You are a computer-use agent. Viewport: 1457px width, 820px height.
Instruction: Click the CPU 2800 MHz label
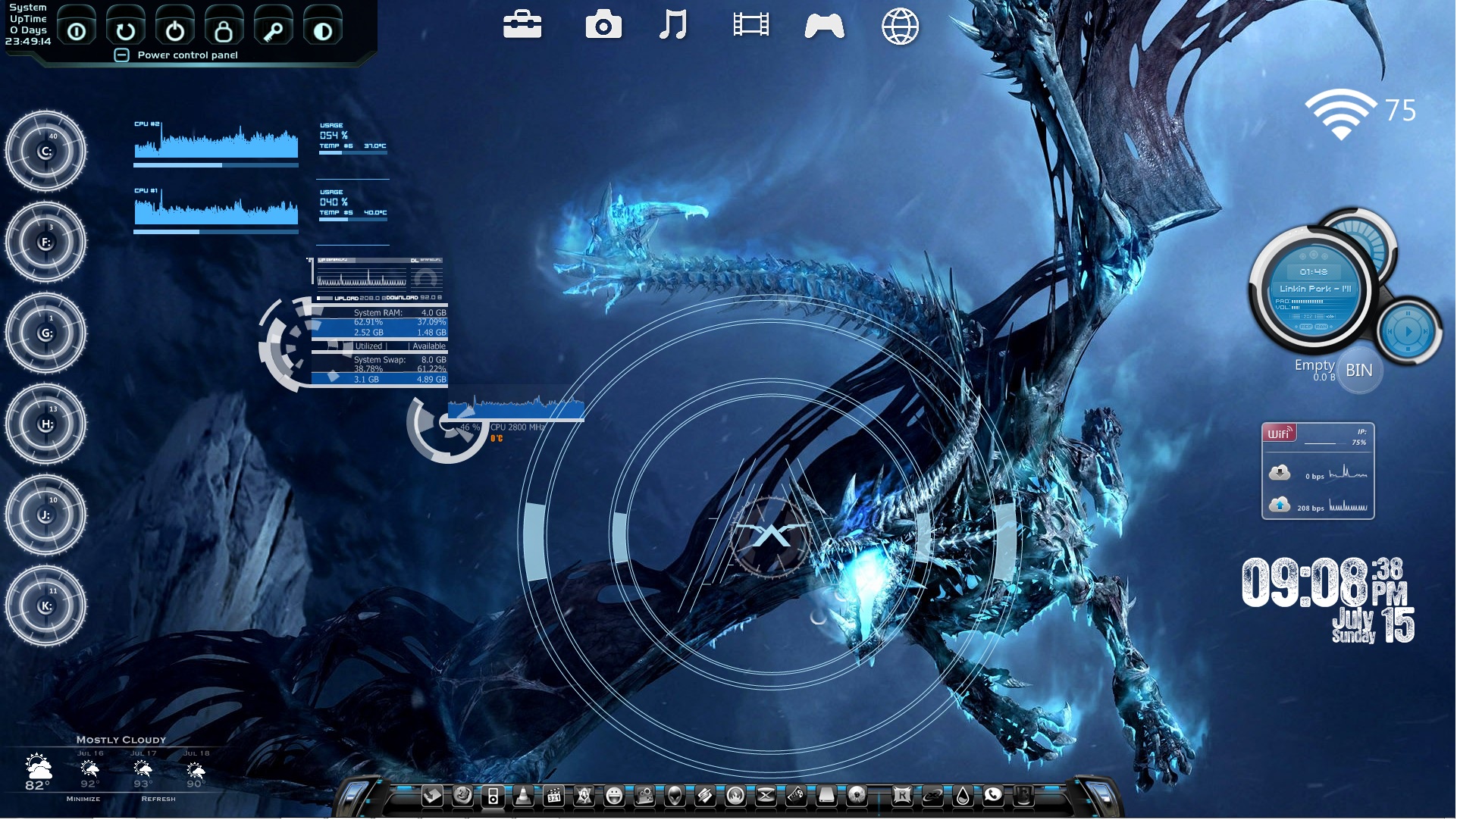click(518, 427)
